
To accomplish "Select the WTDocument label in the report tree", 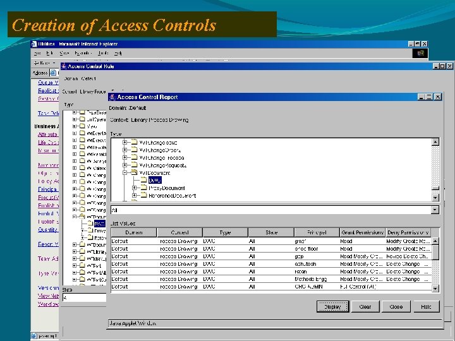I will 155,173.
